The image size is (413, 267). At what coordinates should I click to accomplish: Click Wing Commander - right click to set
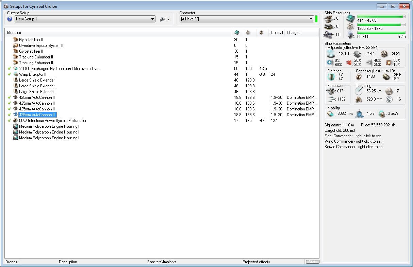353,141
